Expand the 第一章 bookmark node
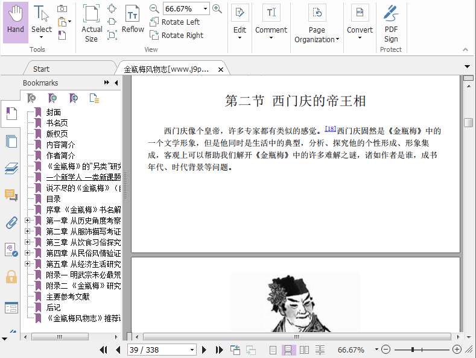Image resolution: width=476 pixels, height=358 pixels. (x=27, y=221)
